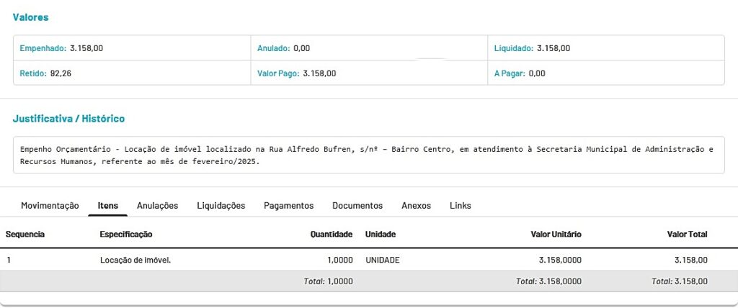This screenshot has height=308, width=738.
Task: Switch to the Movimentação tab
Action: (x=50, y=205)
